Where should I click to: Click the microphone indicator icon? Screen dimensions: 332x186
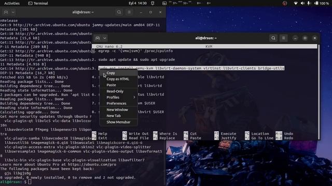[x=309, y=3]
